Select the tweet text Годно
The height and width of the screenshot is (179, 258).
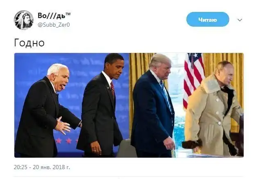[29, 43]
